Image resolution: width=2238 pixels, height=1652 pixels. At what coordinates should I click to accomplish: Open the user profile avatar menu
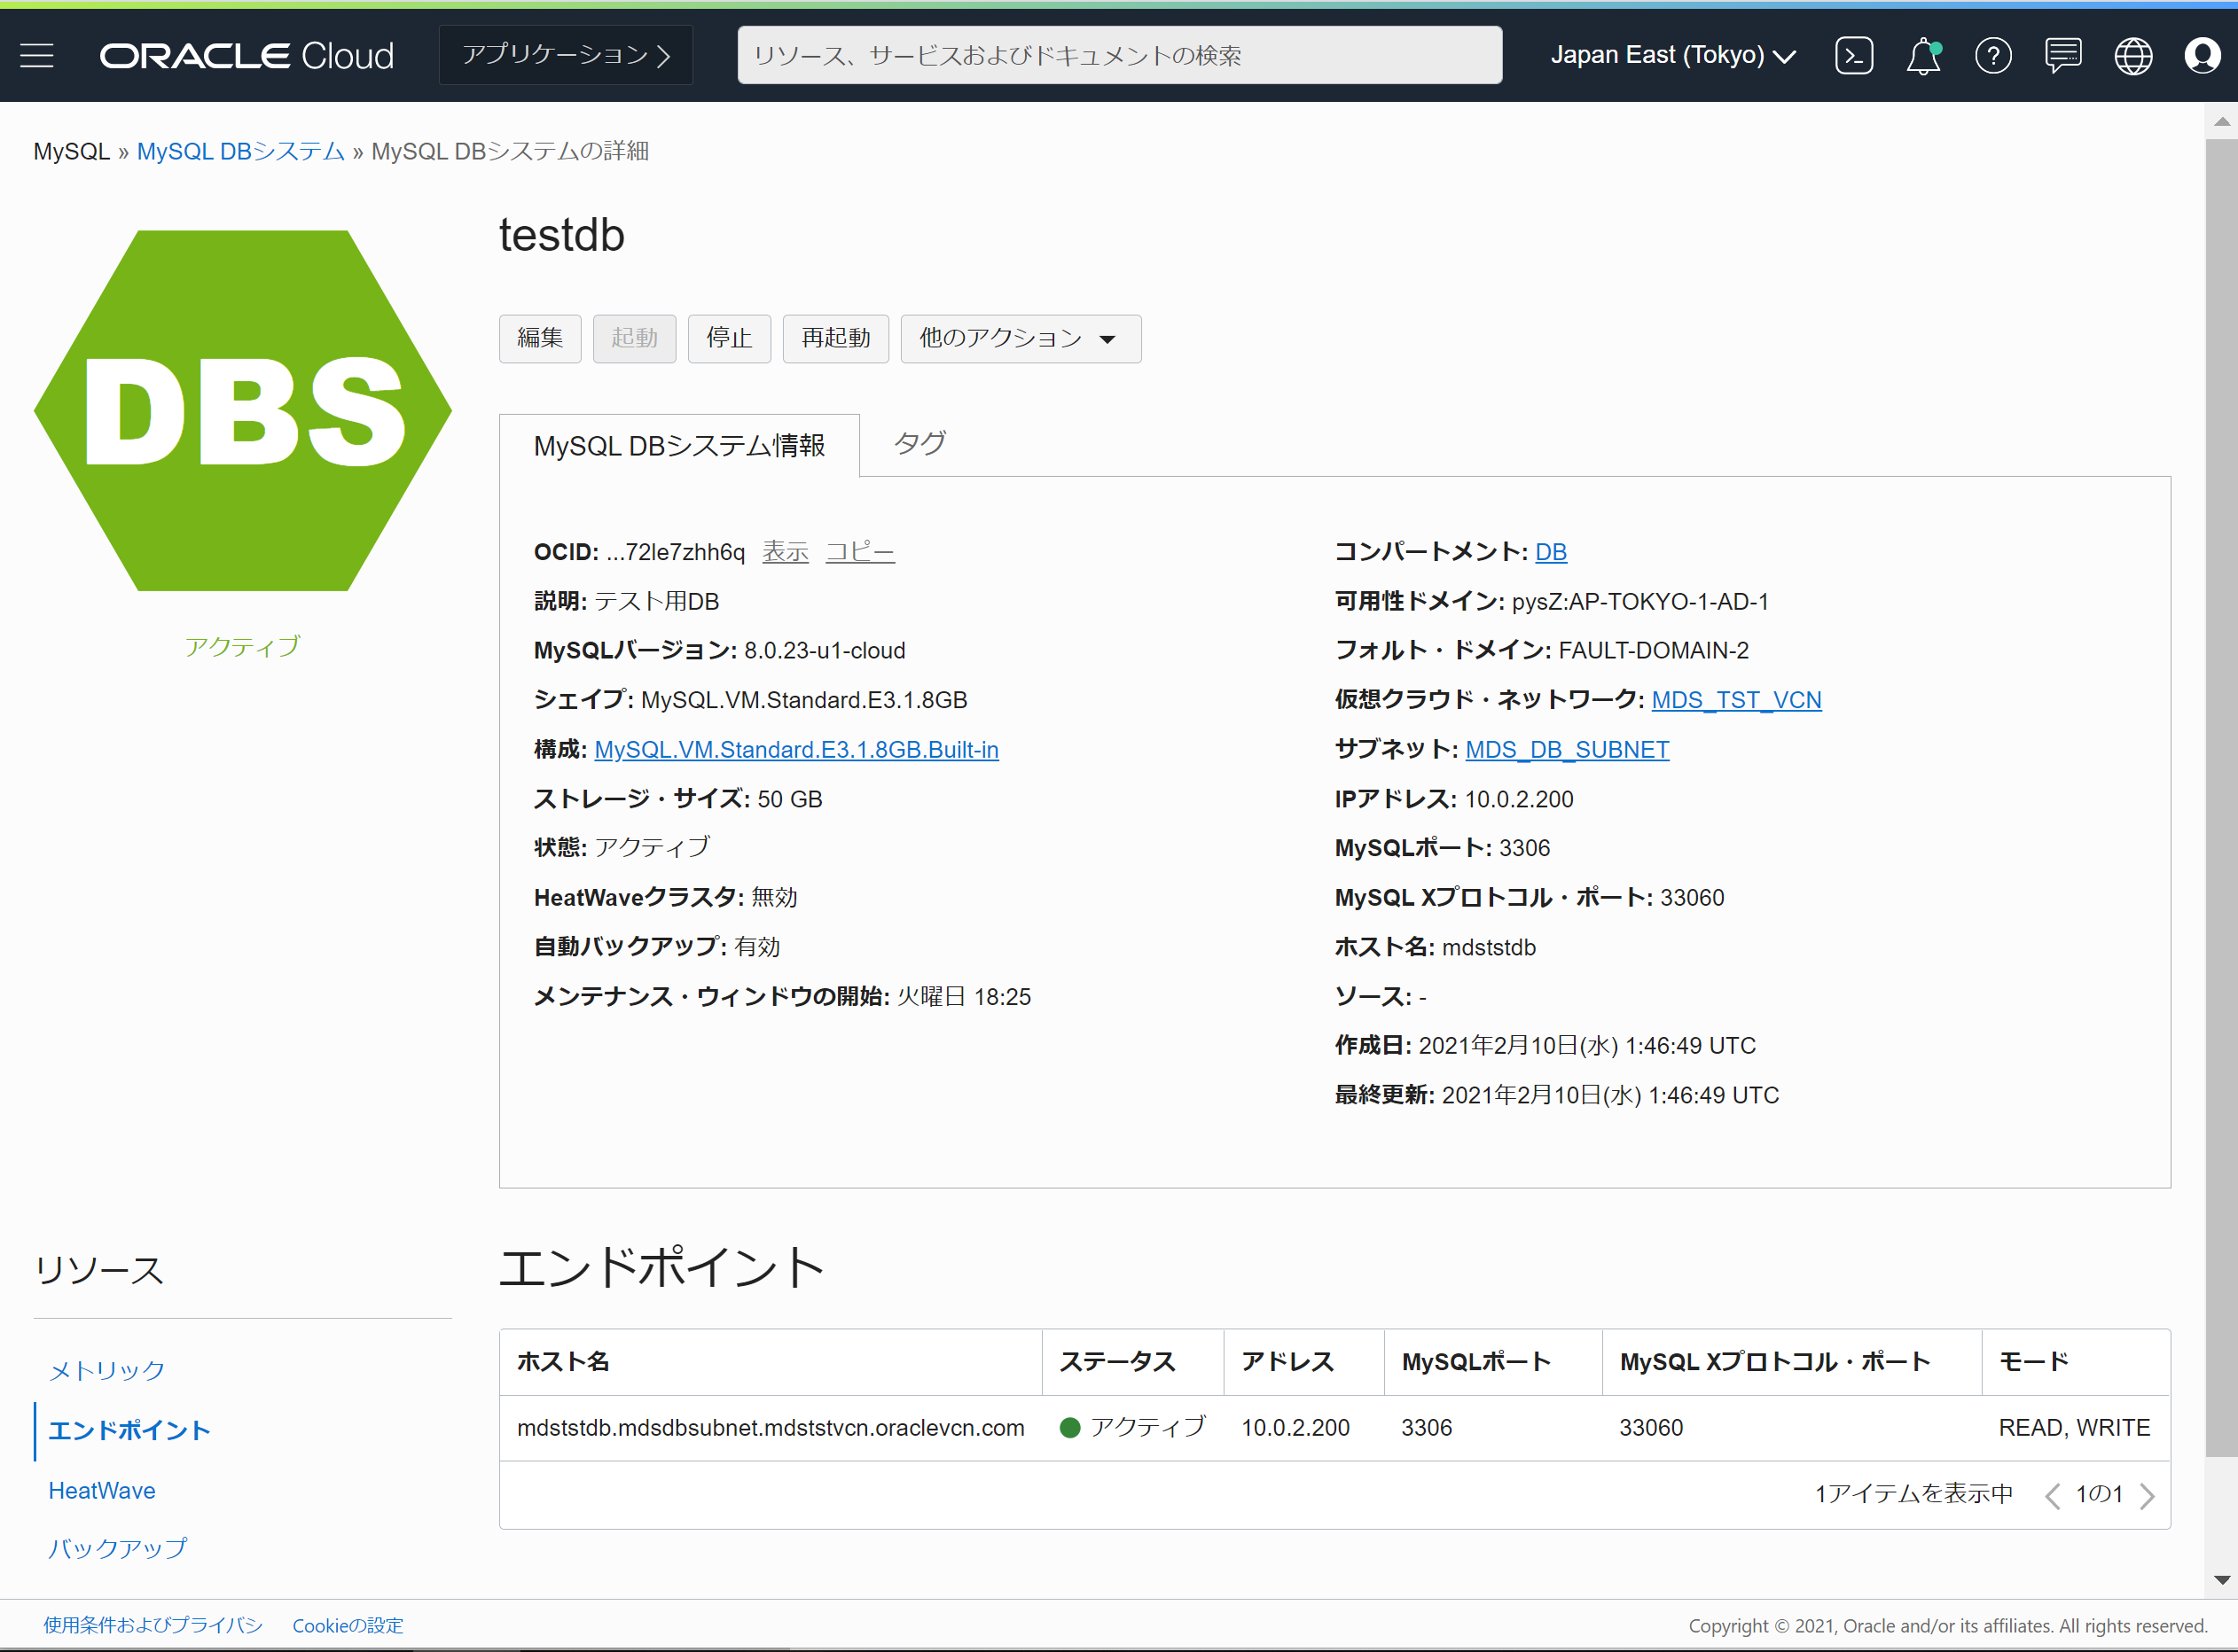pos(2201,55)
